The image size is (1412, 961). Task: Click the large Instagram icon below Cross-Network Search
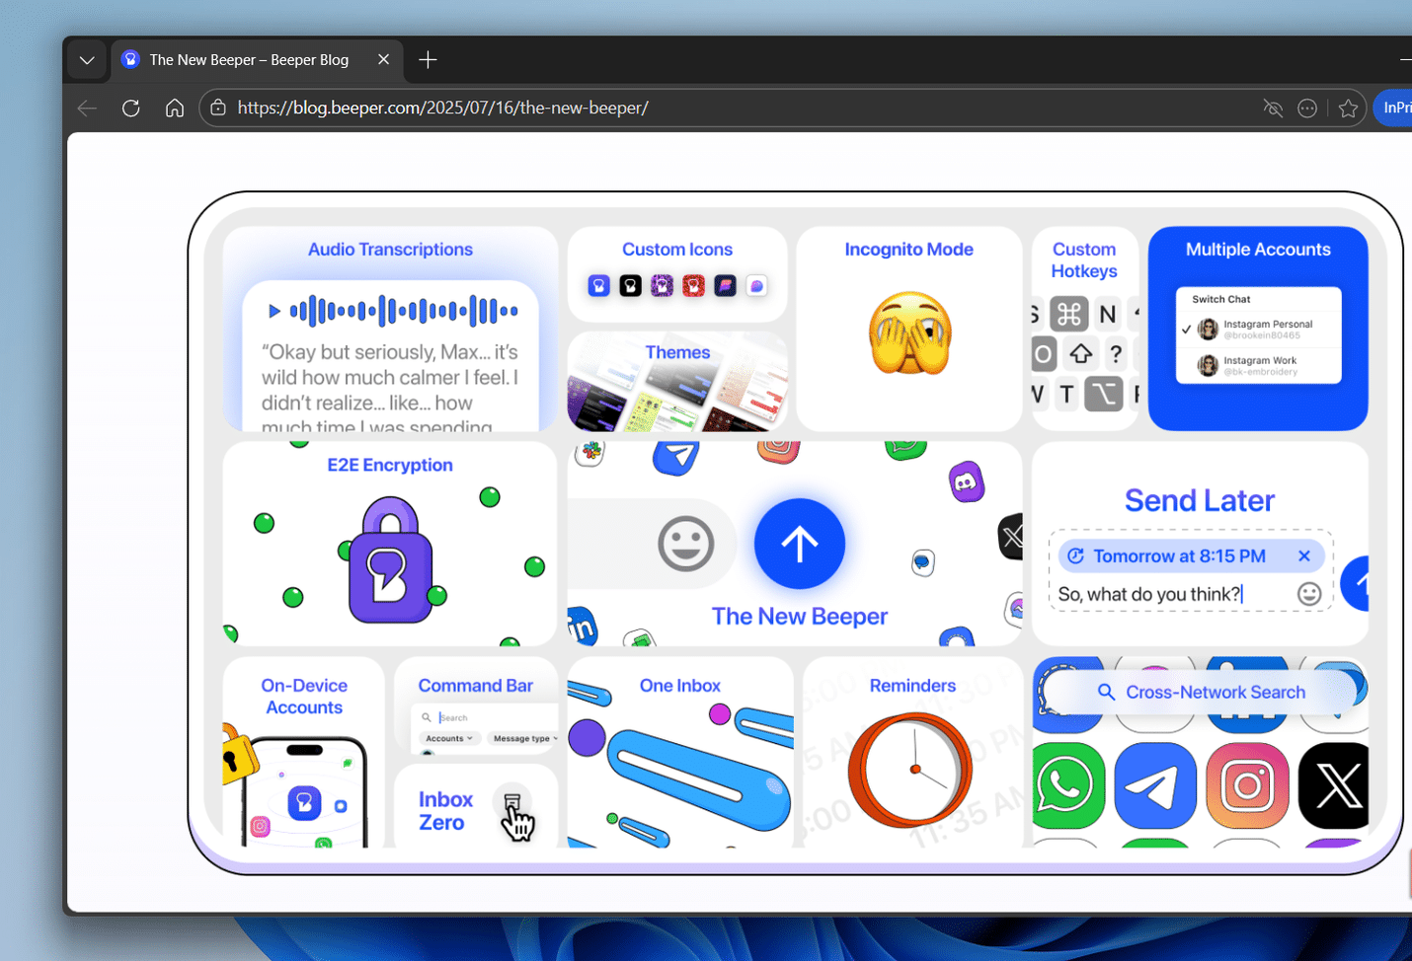pos(1247,786)
